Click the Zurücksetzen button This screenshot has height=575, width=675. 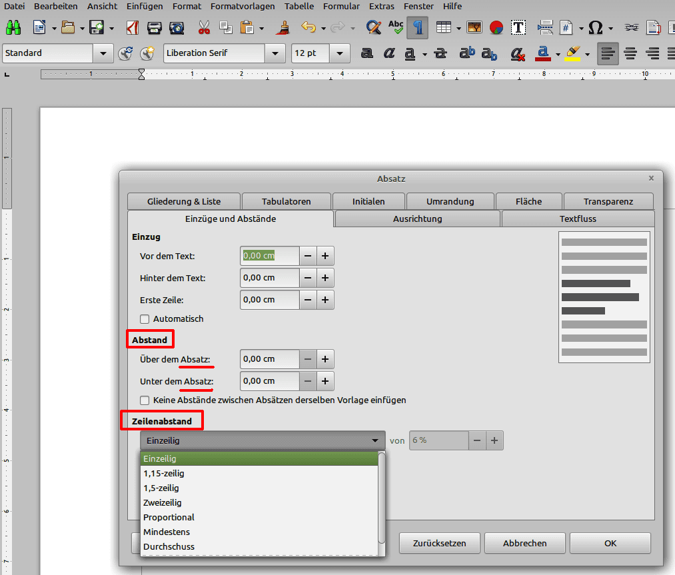click(x=439, y=543)
